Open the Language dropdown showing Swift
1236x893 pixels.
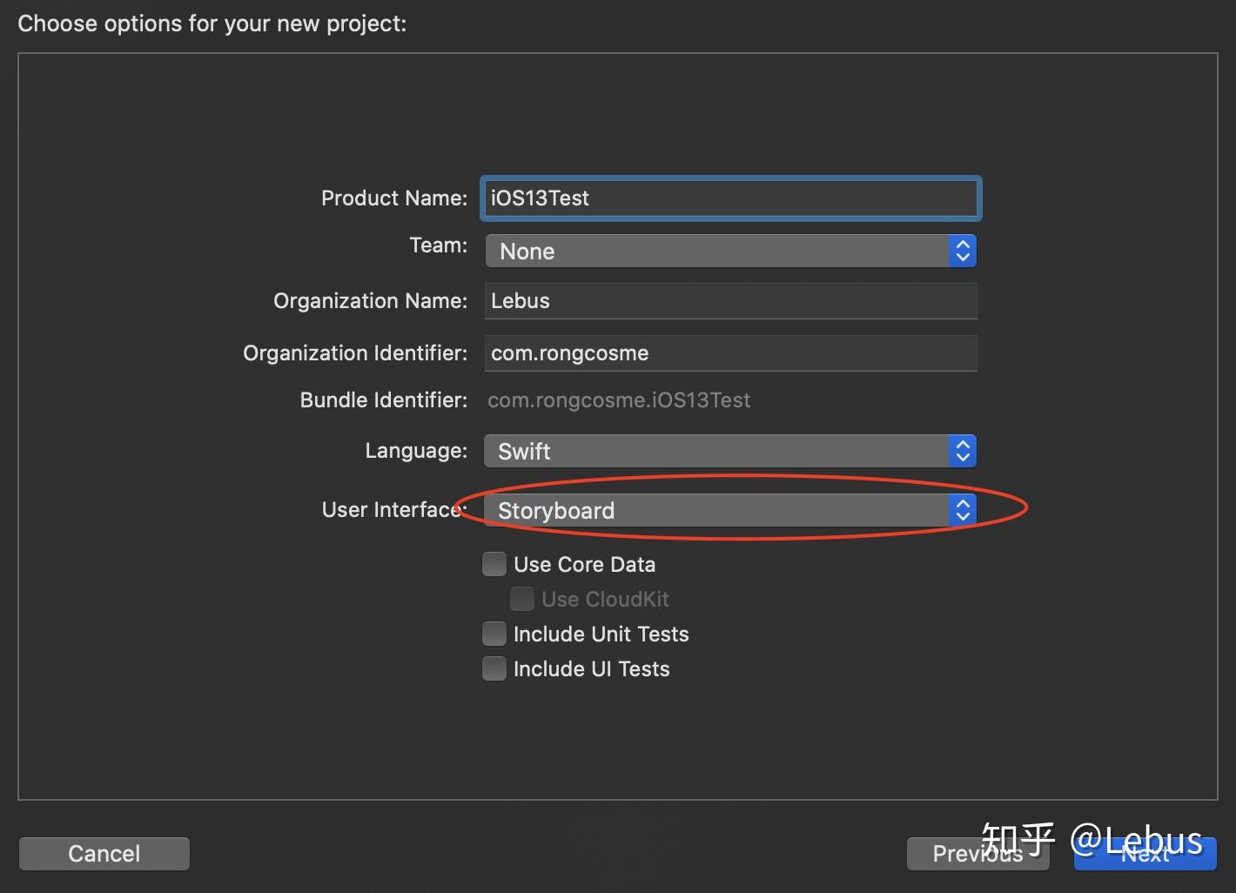click(x=722, y=451)
